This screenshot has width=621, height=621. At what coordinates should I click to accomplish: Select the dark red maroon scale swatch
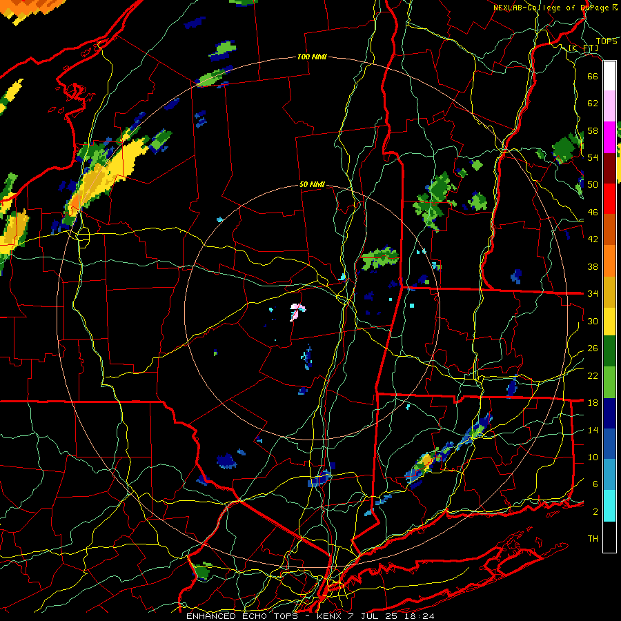[x=609, y=168]
